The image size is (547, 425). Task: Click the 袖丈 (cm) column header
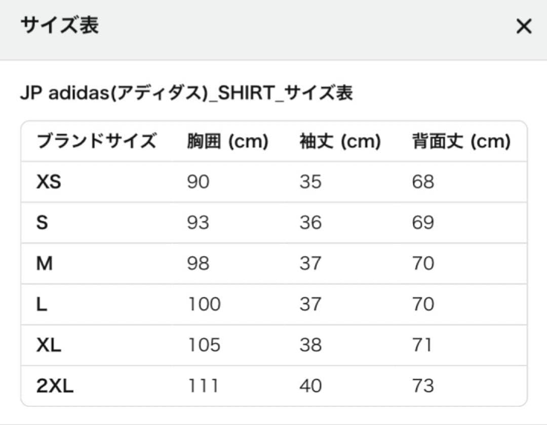point(340,141)
